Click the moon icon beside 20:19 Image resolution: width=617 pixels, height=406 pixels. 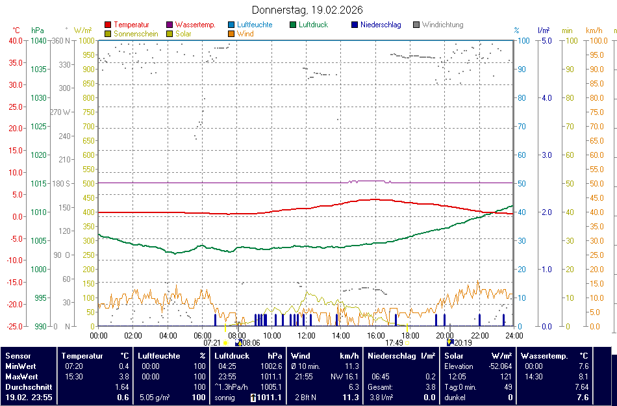click(x=449, y=342)
